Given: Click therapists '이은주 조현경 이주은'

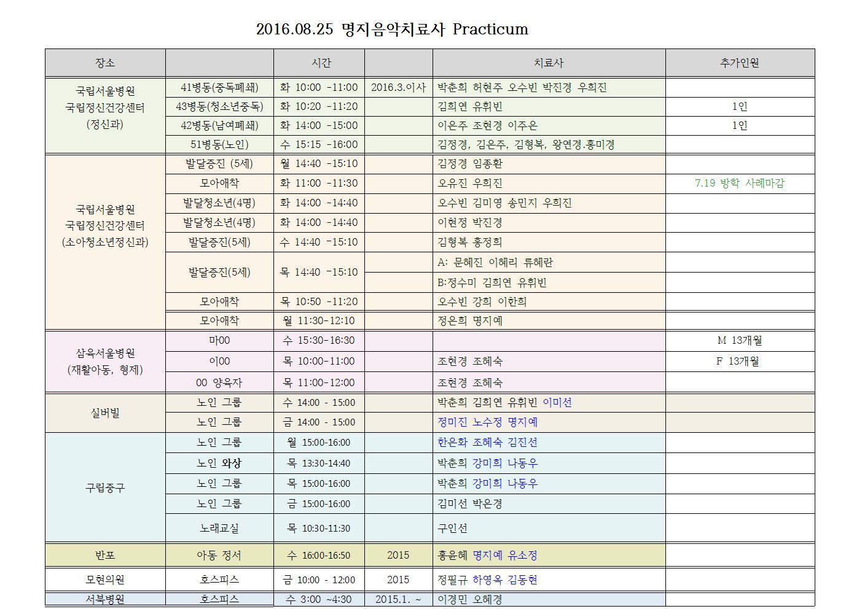Looking at the screenshot, I should pos(487,126).
